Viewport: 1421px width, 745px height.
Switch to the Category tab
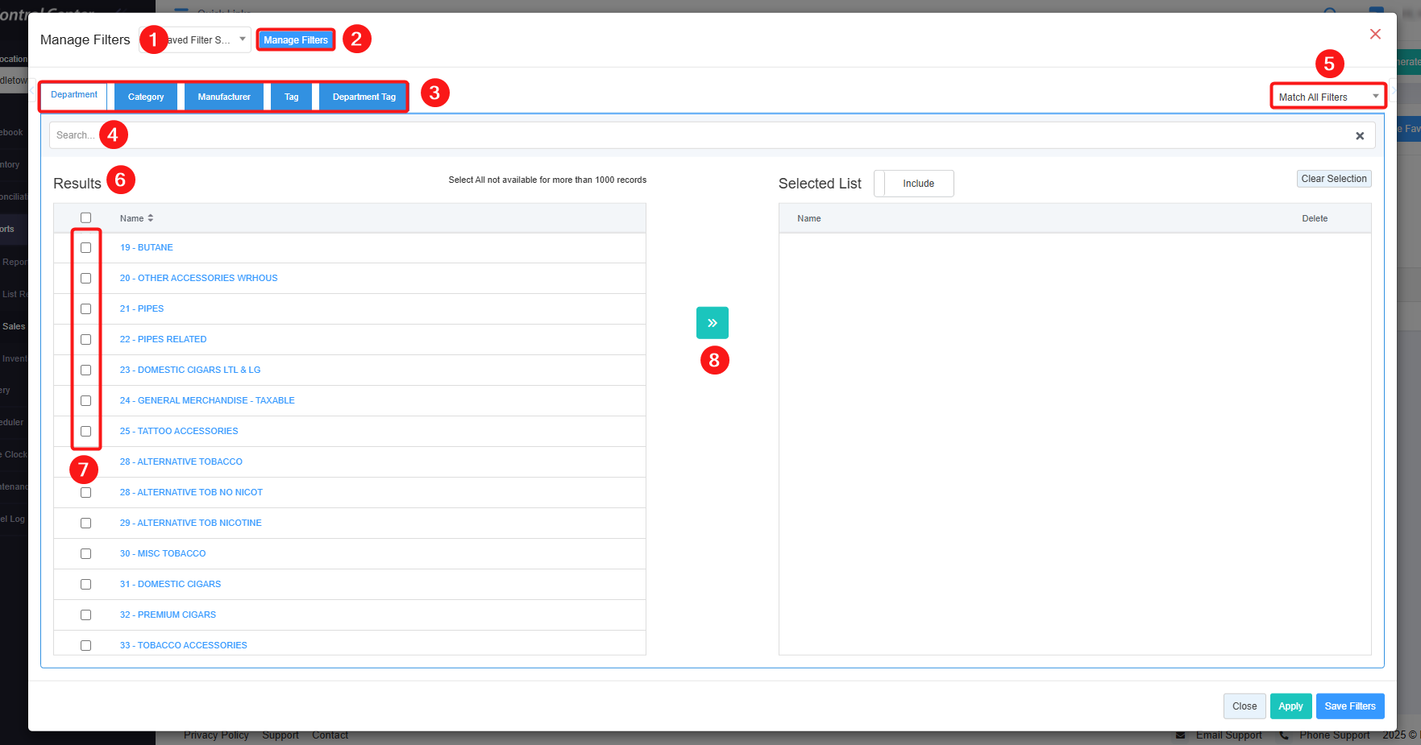[146, 97]
